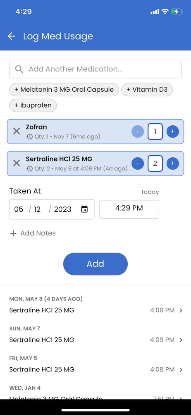Remove Sertraline HCl 25 MG entry
The height and width of the screenshot is (415, 191).
click(x=17, y=163)
